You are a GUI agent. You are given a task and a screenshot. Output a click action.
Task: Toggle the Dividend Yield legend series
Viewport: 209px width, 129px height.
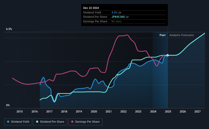coord(18,122)
